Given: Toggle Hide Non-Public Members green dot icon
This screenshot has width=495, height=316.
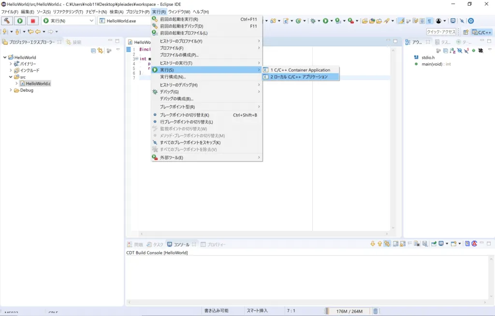Looking at the screenshot, I should click(474, 51).
